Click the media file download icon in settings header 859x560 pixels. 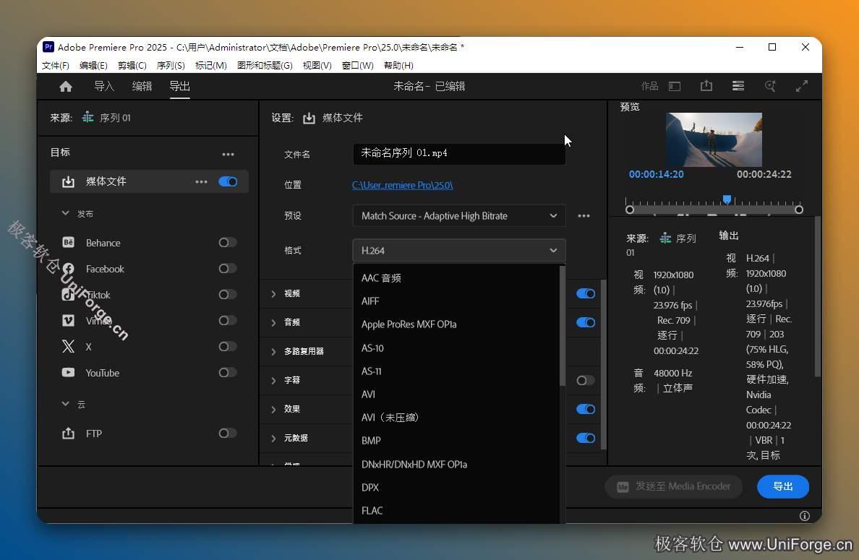309,118
